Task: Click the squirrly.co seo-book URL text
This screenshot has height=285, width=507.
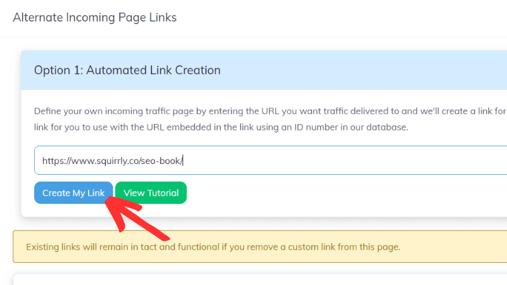Action: [112, 161]
